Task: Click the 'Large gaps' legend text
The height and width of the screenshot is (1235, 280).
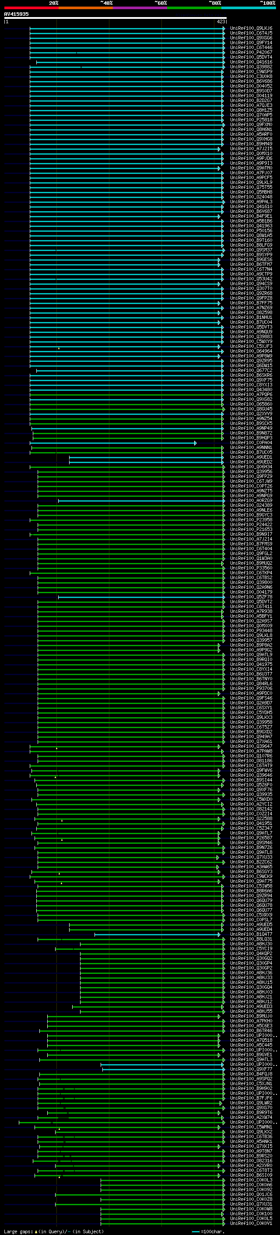Action: 19,1231
